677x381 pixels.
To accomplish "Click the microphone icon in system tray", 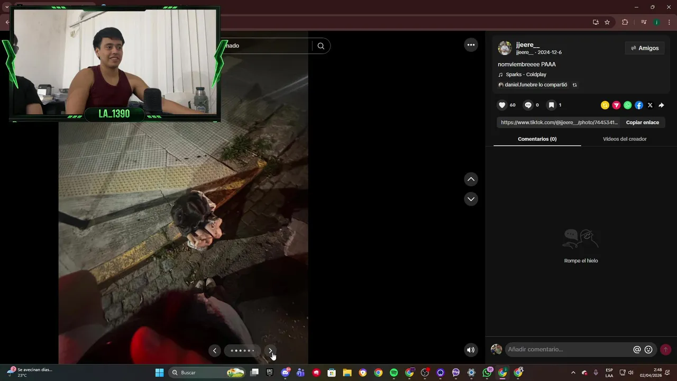I will click(x=596, y=373).
